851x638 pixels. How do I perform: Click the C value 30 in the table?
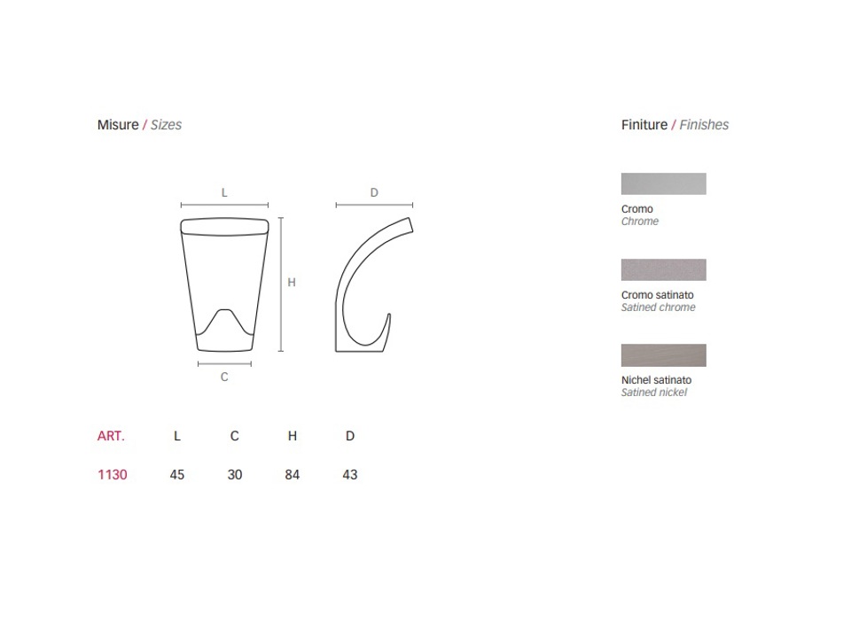click(235, 475)
